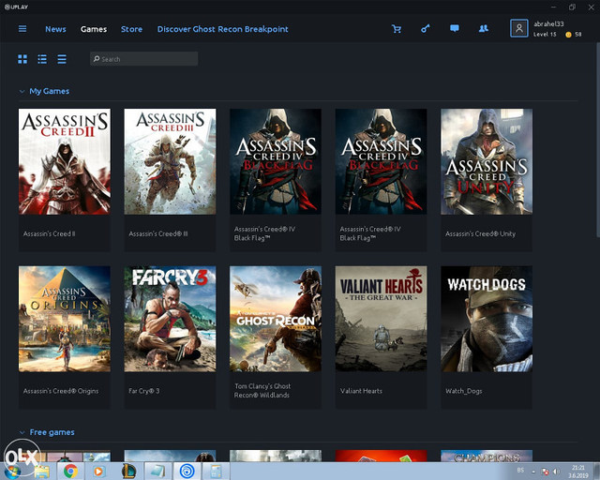Switch to detailed list view
This screenshot has height=480, width=600.
click(42, 59)
